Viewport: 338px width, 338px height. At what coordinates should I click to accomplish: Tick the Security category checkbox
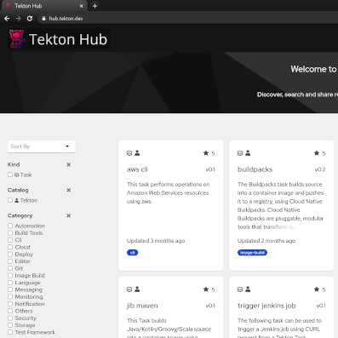coord(10,318)
